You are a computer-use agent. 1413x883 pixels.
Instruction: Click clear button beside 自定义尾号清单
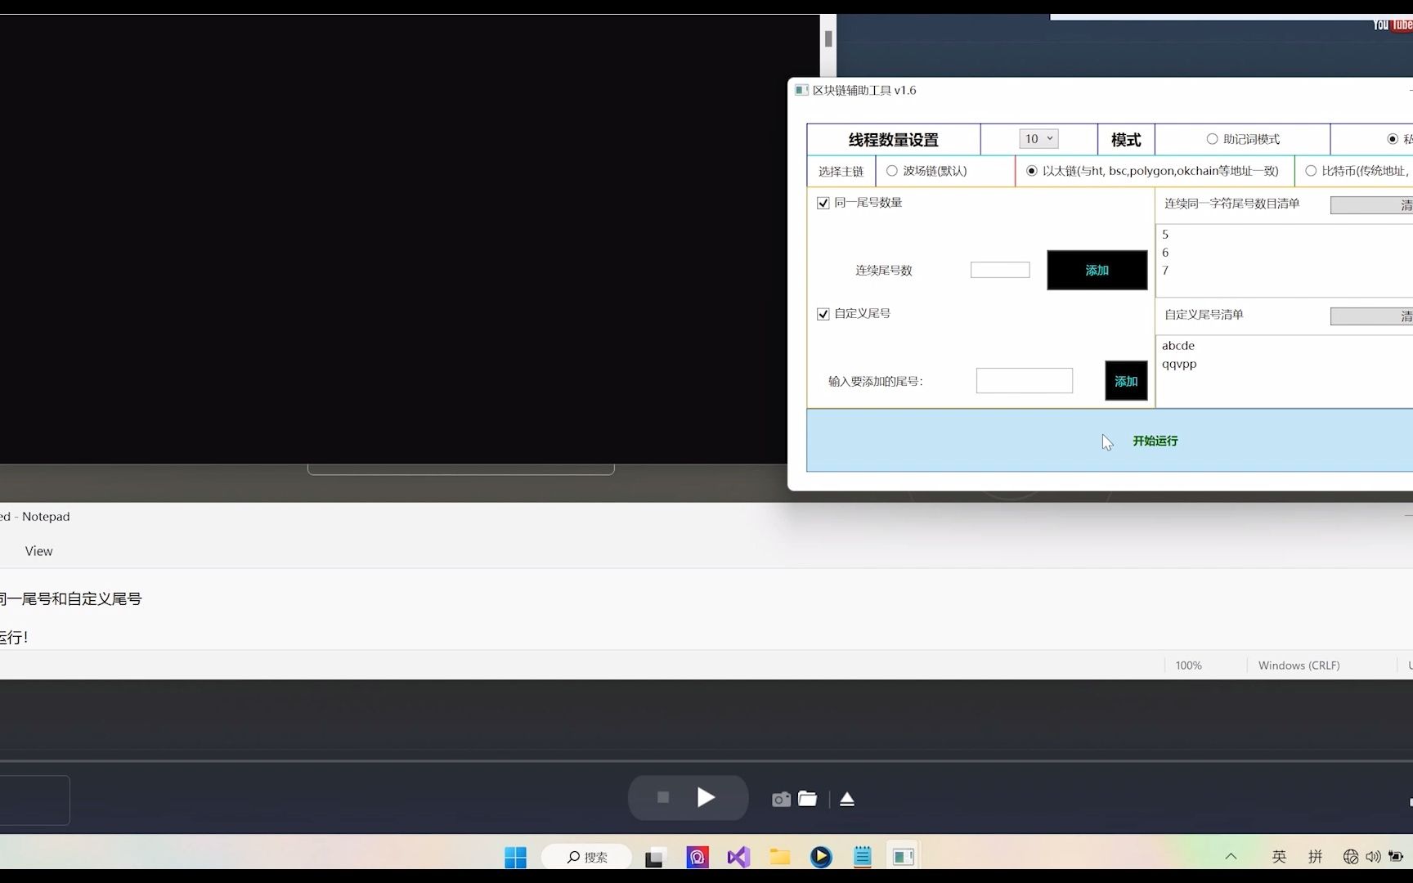1372,316
